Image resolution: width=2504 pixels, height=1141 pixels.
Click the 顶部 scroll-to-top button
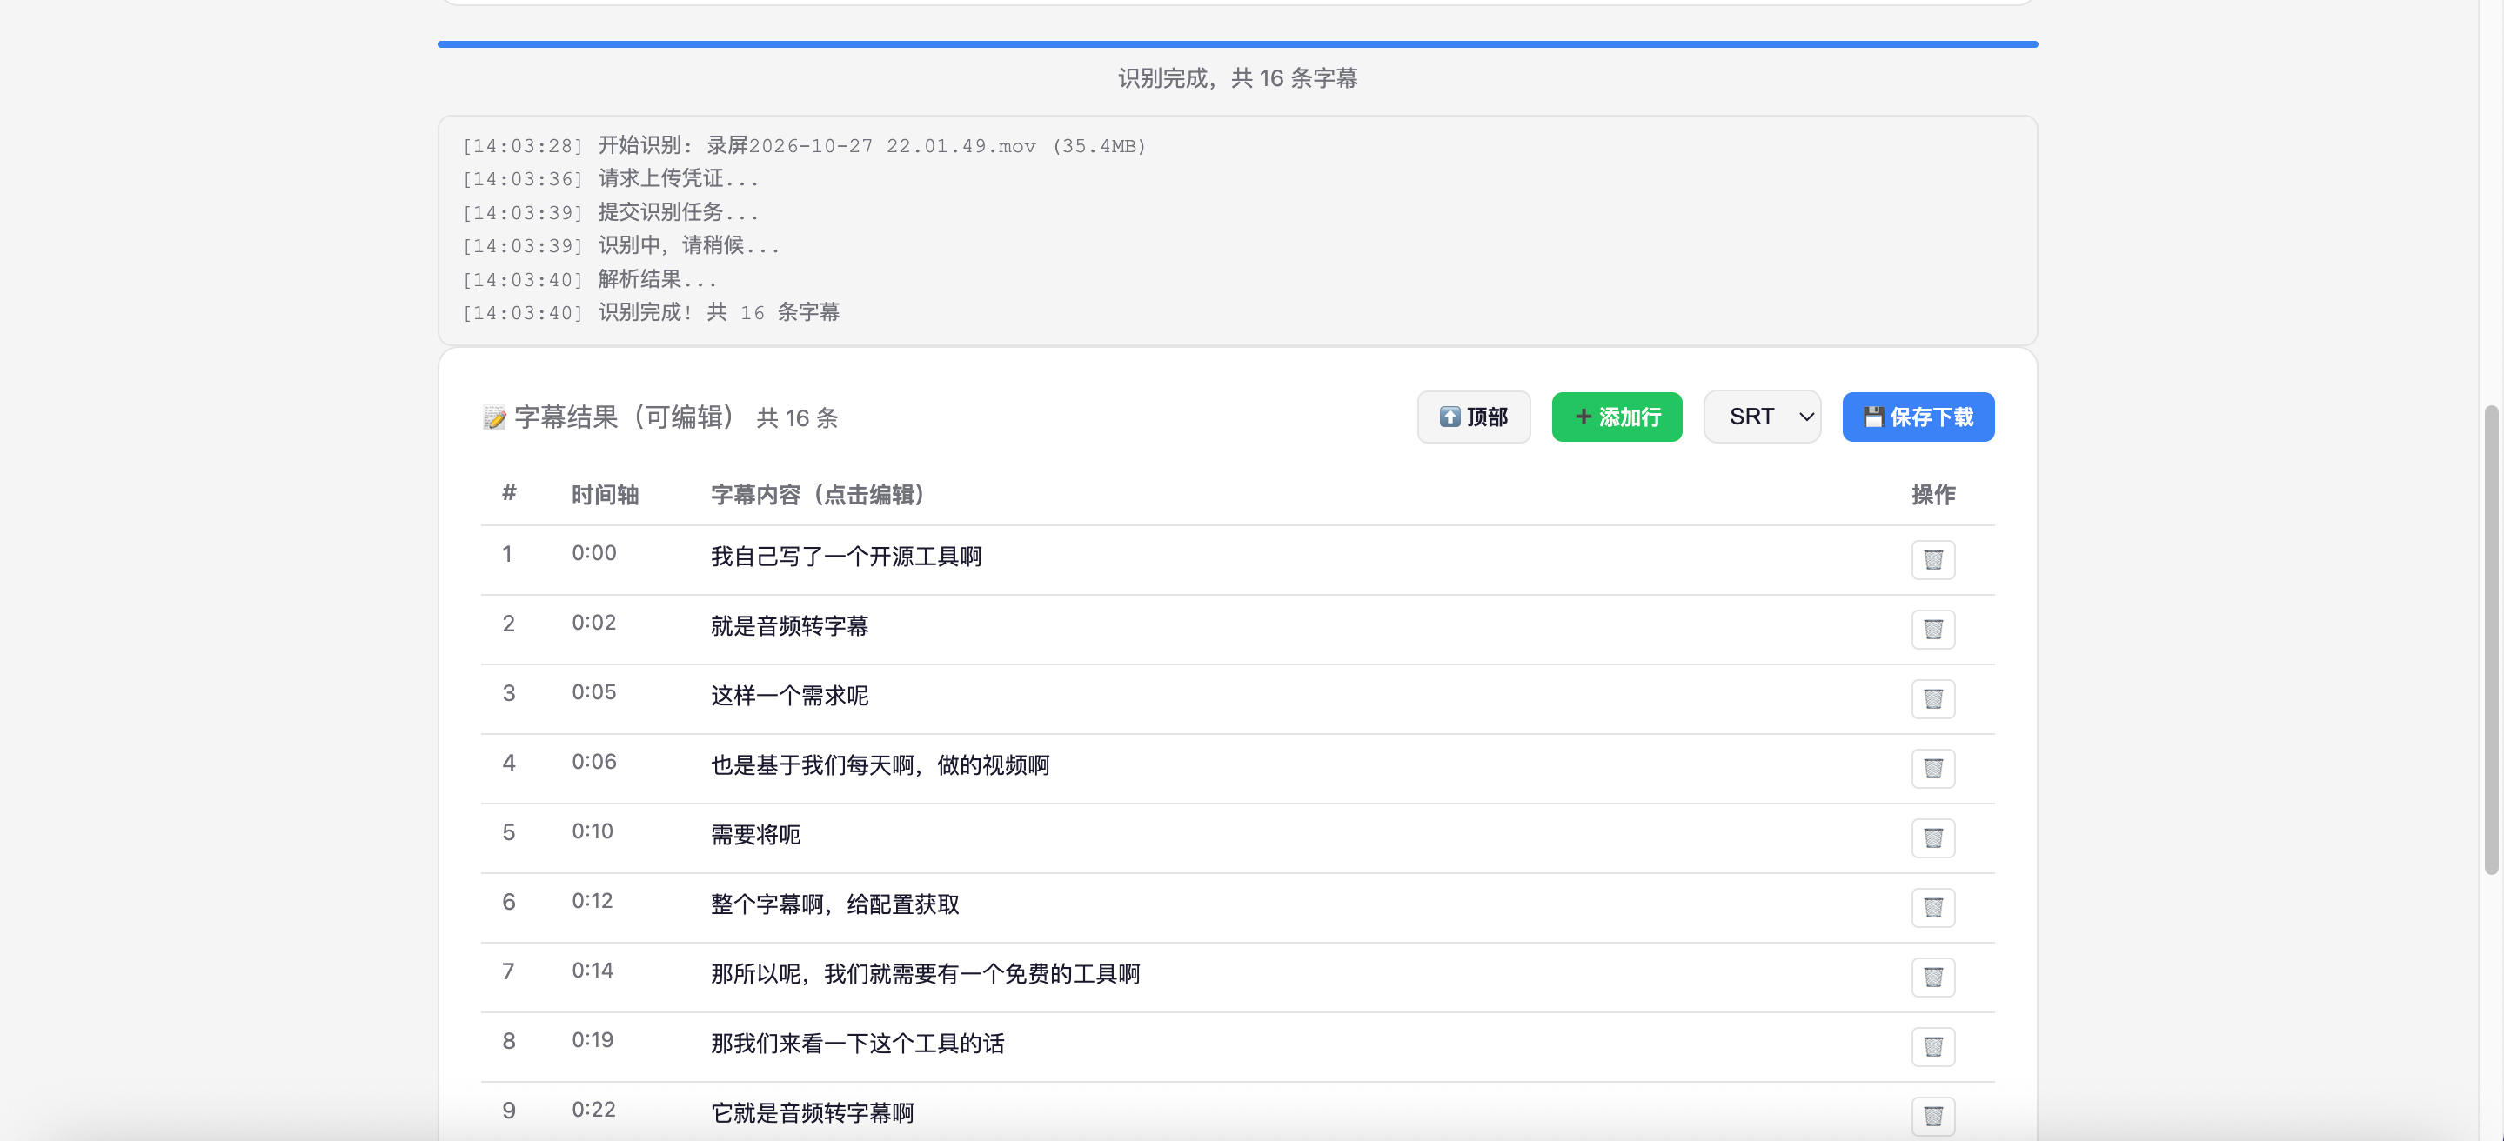pyautogui.click(x=1473, y=417)
